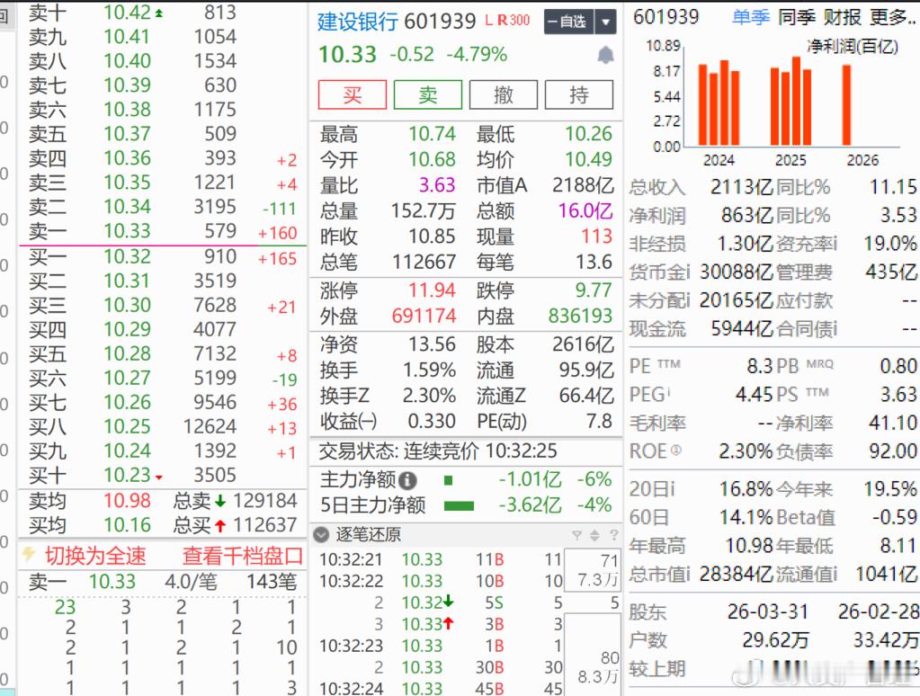Click the 切换为全速 link
The image size is (920, 696).
pyautogui.click(x=95, y=555)
